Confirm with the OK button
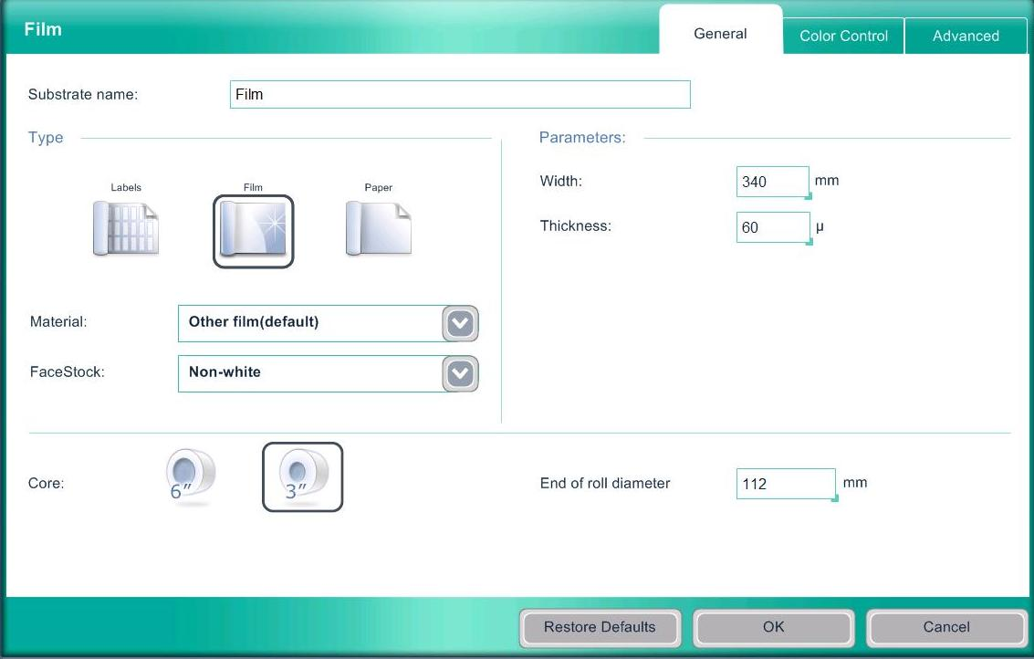This screenshot has height=659, width=1034. tap(774, 627)
